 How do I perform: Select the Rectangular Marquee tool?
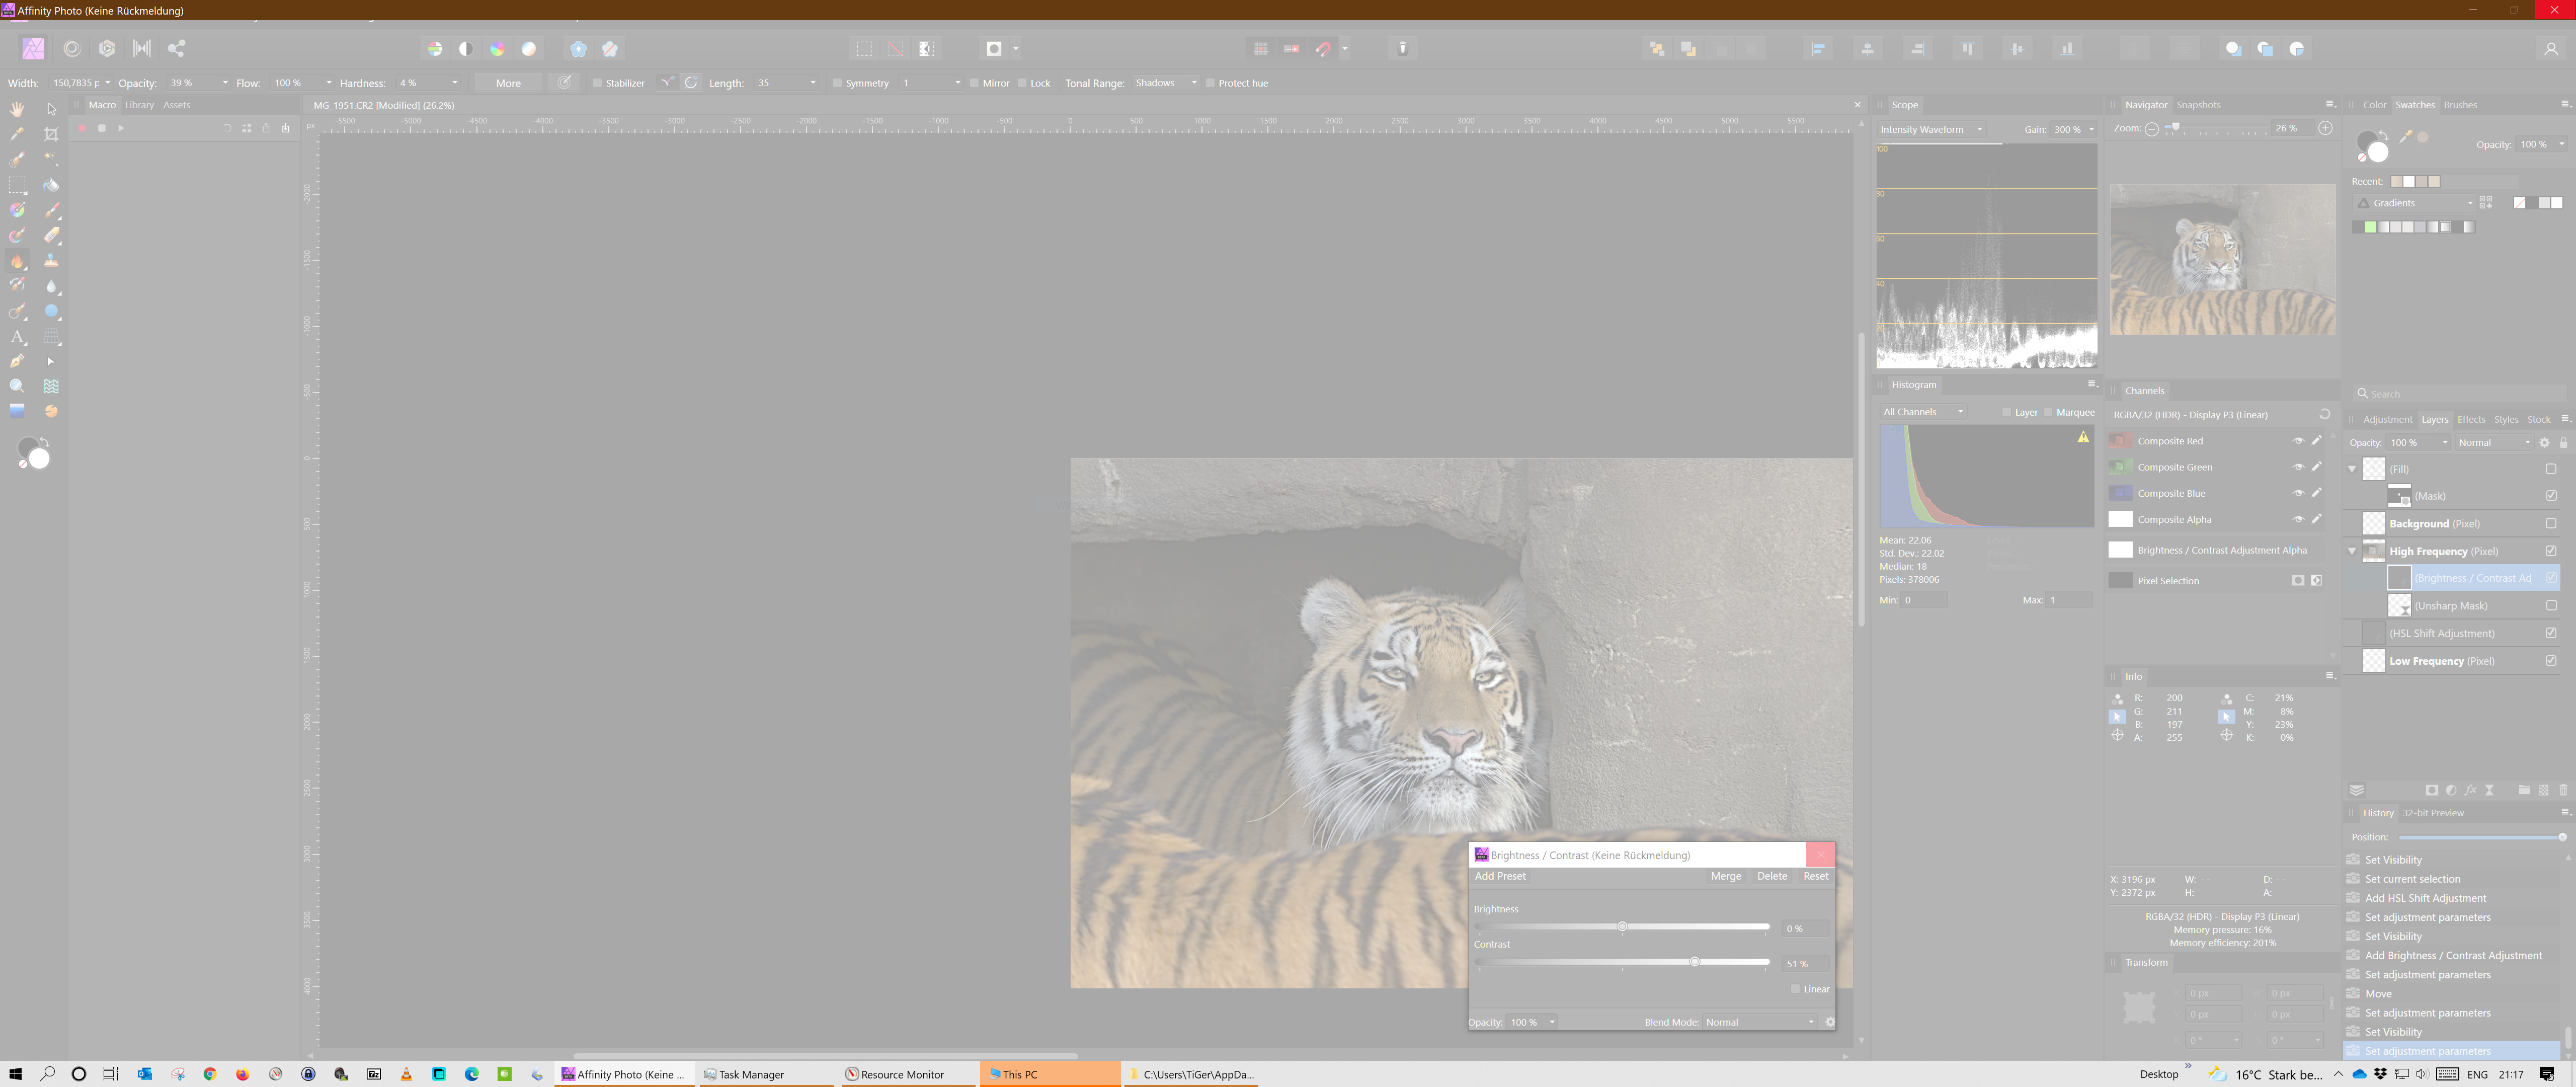pyautogui.click(x=17, y=185)
